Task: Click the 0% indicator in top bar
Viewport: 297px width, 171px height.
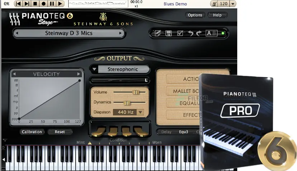Action: click(6, 4)
